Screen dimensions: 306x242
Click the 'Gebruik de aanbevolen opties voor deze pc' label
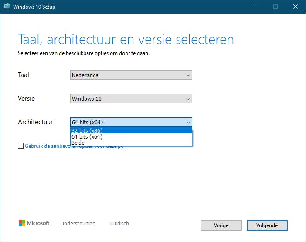pyautogui.click(x=74, y=146)
